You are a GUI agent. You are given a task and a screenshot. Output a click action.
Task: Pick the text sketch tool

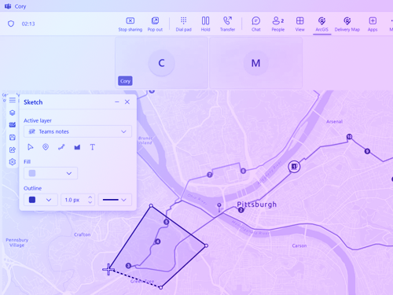coord(93,147)
